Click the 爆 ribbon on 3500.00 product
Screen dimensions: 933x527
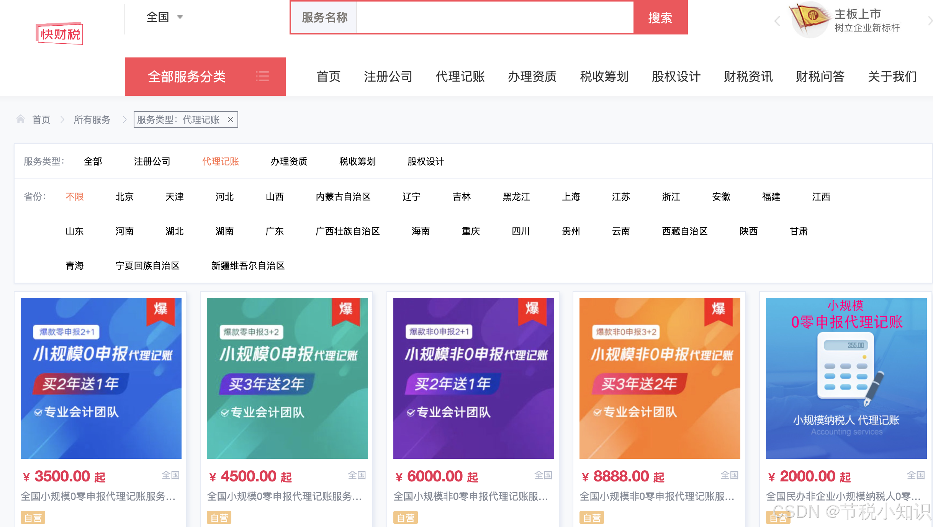pos(160,310)
